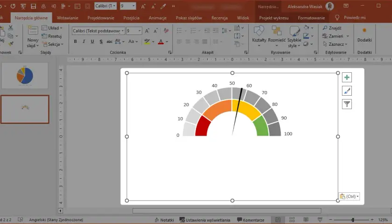
Task: Open the text highlight color dropdown arrow
Action: [153, 42]
